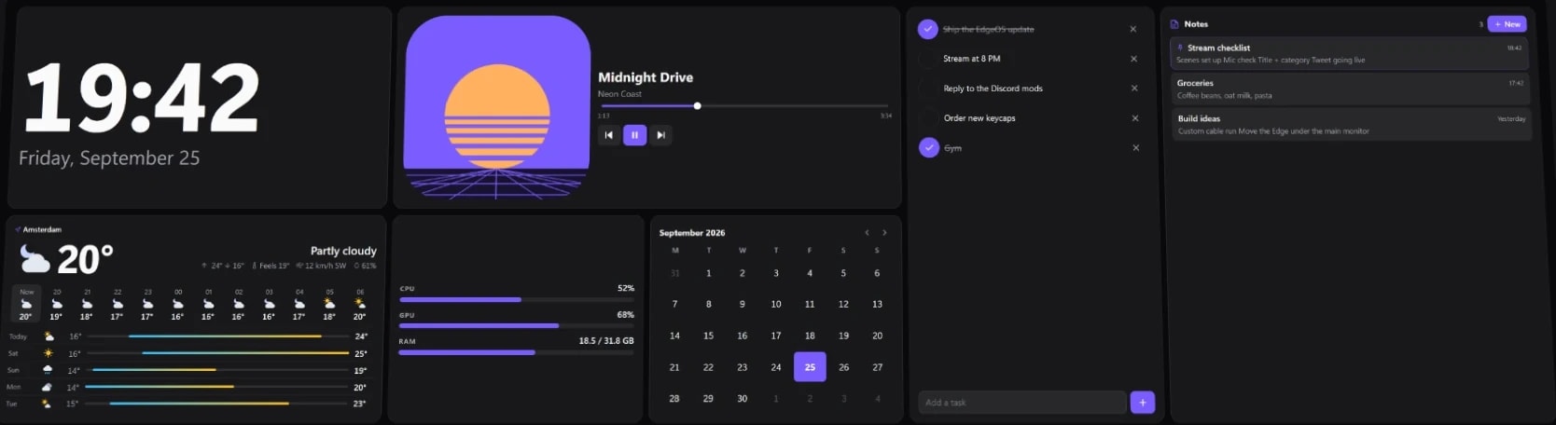Select the highlighted day 25 in calendar
The image size is (1556, 425).
pos(810,367)
